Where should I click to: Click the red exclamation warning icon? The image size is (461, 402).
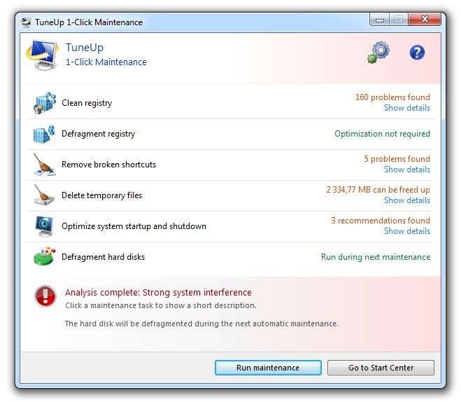point(45,296)
